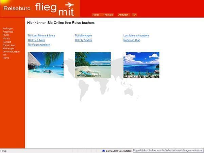Viewport: 204px width, 153px height.
Task: Click the beach lounge chairs photo
Action: click(92, 65)
